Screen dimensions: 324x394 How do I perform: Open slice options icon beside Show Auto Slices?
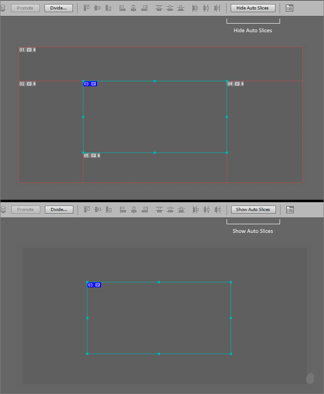click(290, 210)
